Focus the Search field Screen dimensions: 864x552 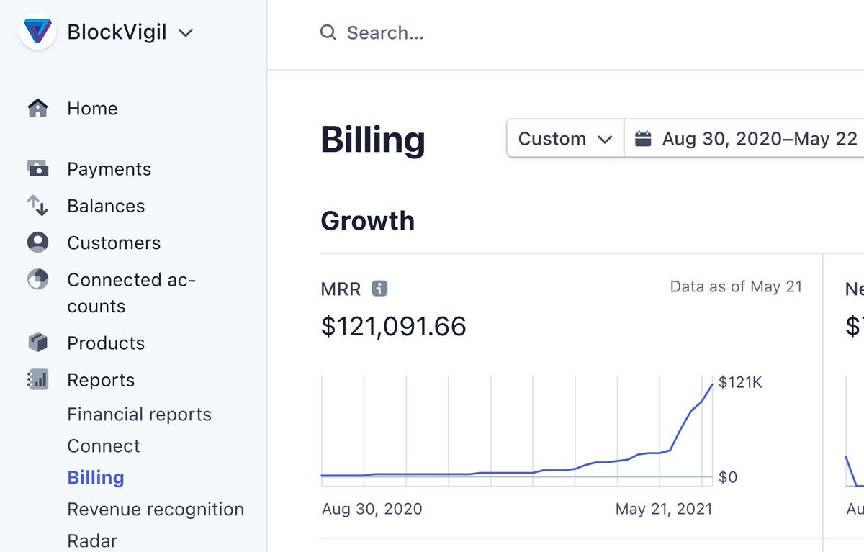pos(385,32)
